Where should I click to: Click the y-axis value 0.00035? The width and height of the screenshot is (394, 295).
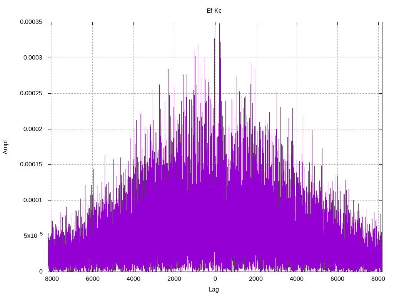(31, 22)
